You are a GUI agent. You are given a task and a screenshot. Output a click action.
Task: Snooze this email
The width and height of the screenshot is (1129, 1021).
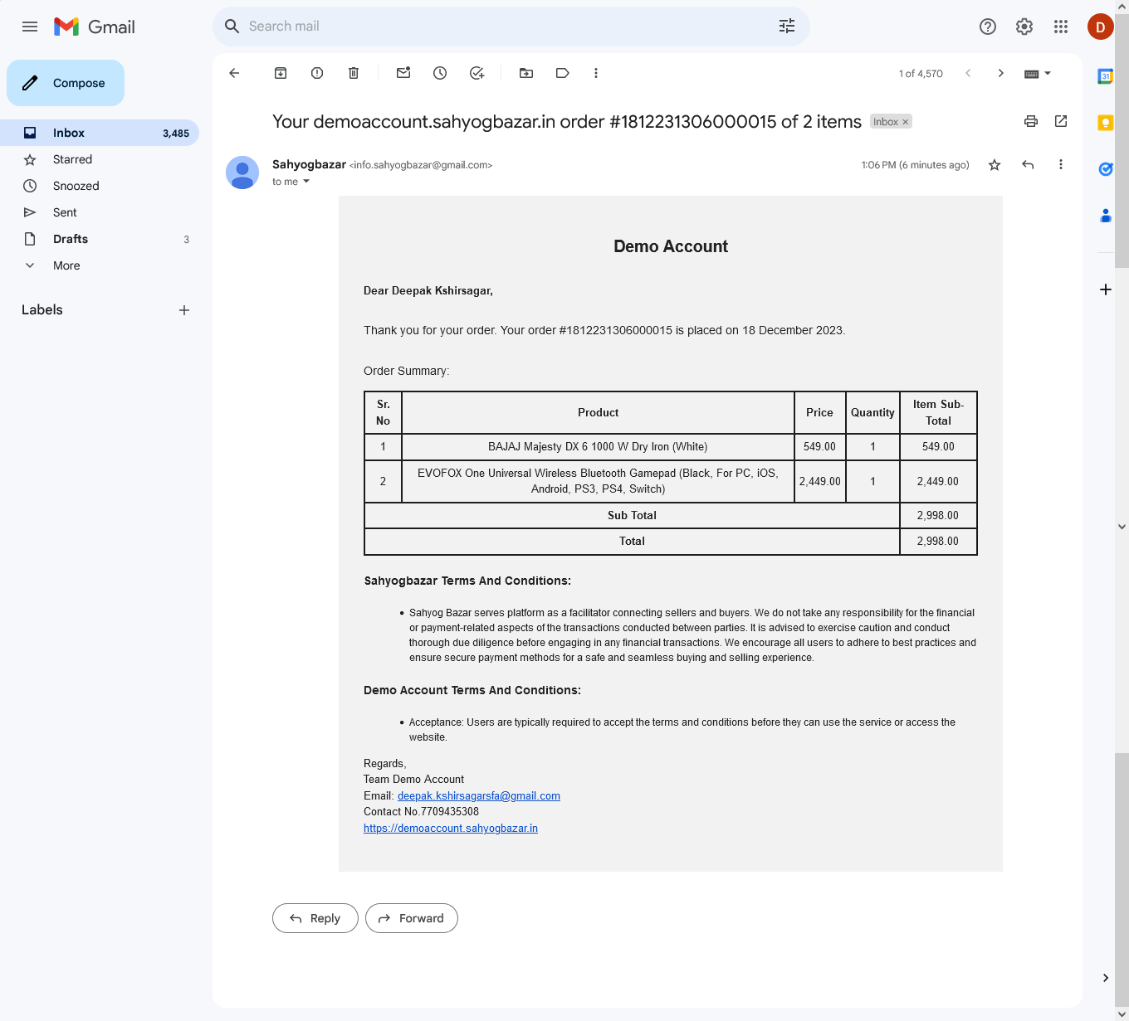point(440,73)
